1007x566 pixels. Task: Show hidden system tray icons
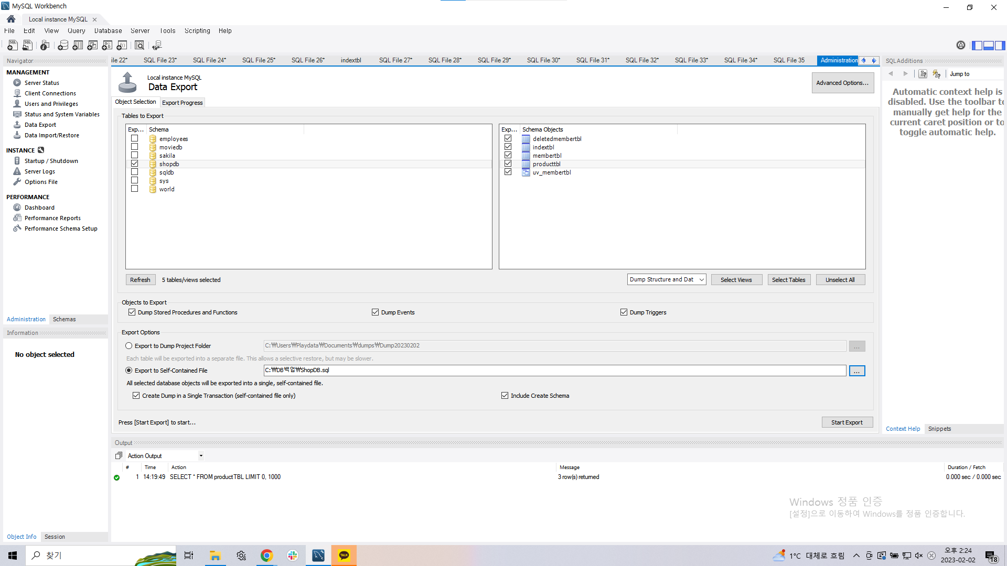[856, 556]
